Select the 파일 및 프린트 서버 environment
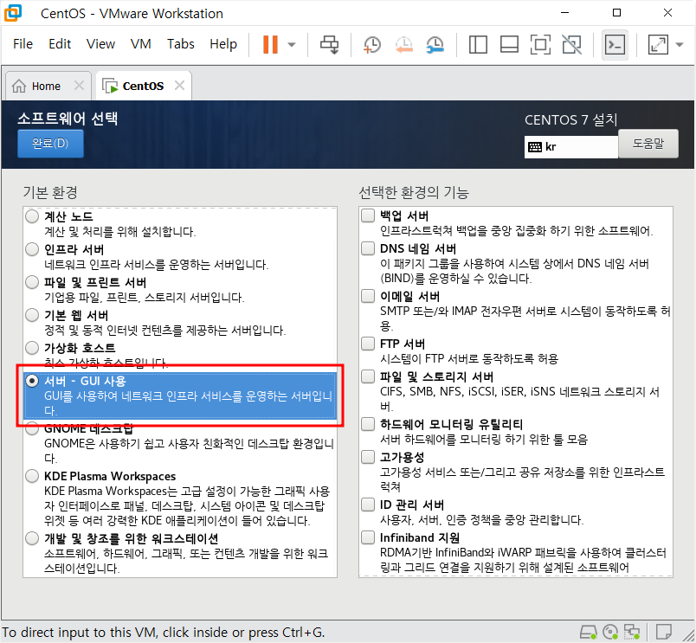 coord(32,282)
